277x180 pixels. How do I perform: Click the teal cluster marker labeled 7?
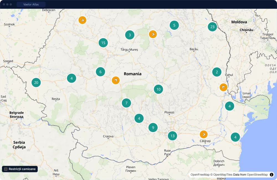(126, 103)
